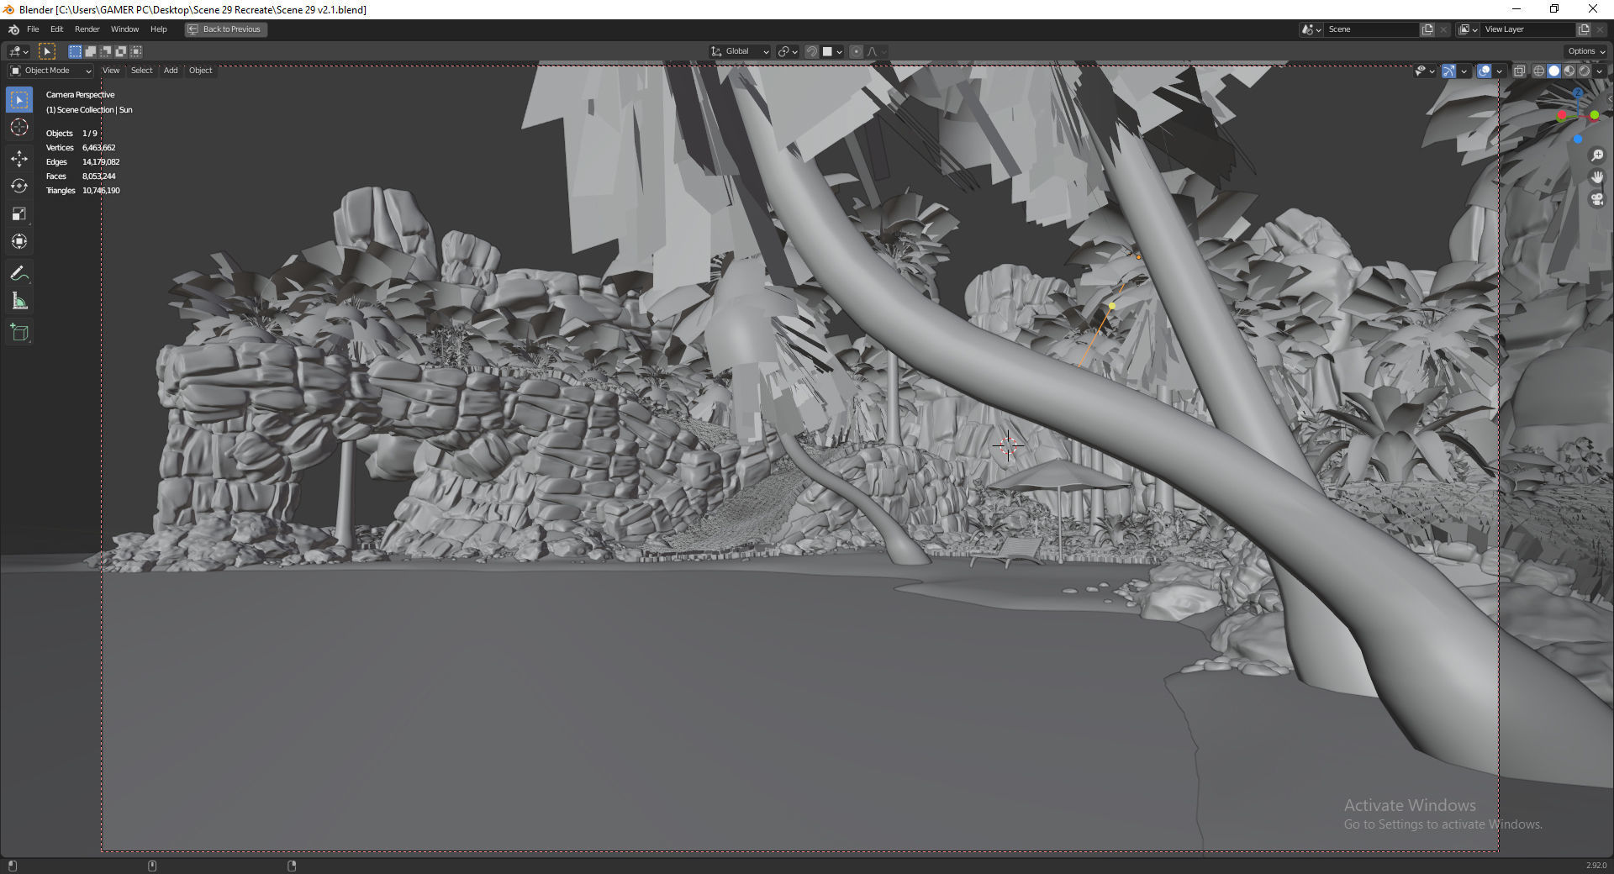Toggle the Show Gizmo button
The image size is (1614, 874).
1448,71
